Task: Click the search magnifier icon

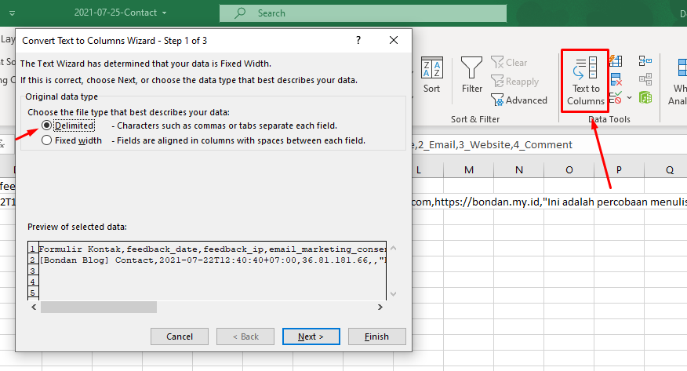Action: point(240,13)
